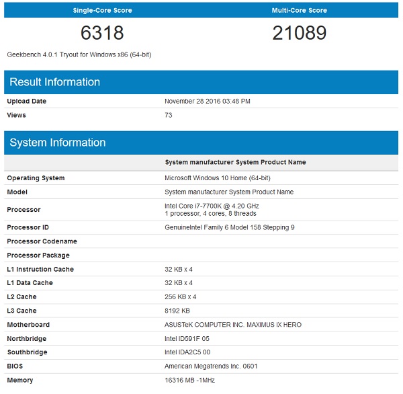
Task: Select Intel Core i7-7700K @ 4.20 GHz text
Action: click(212, 206)
